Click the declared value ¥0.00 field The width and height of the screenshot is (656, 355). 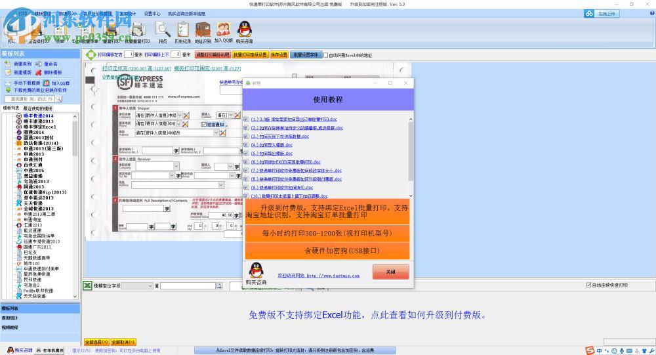pos(220,215)
